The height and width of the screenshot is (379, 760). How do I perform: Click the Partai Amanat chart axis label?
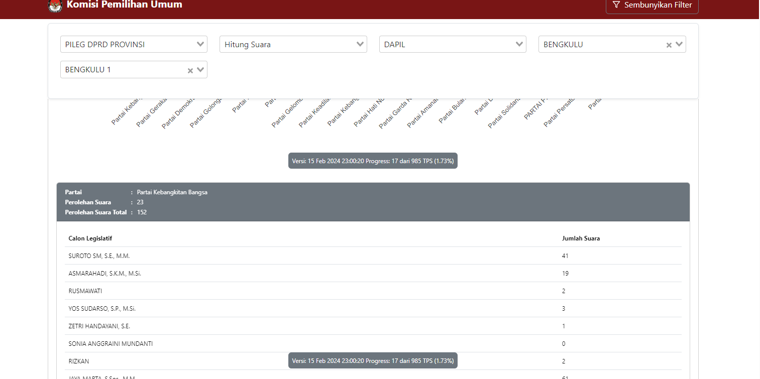[x=422, y=112]
